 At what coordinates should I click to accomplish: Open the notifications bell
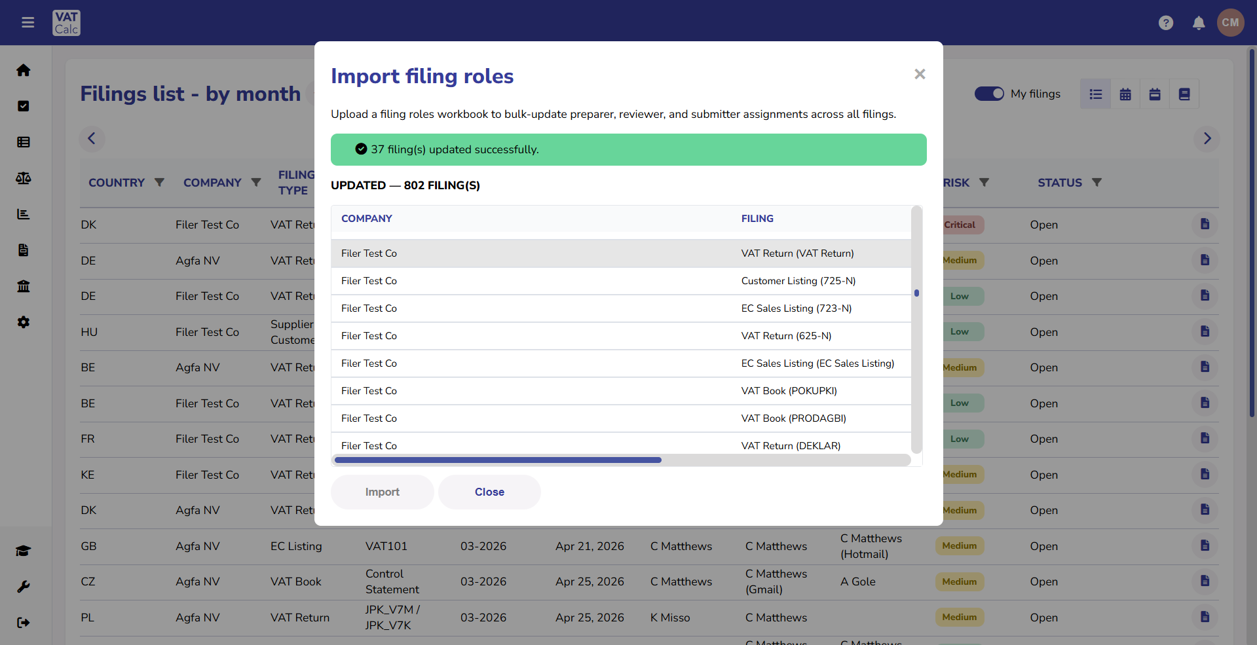click(x=1199, y=23)
